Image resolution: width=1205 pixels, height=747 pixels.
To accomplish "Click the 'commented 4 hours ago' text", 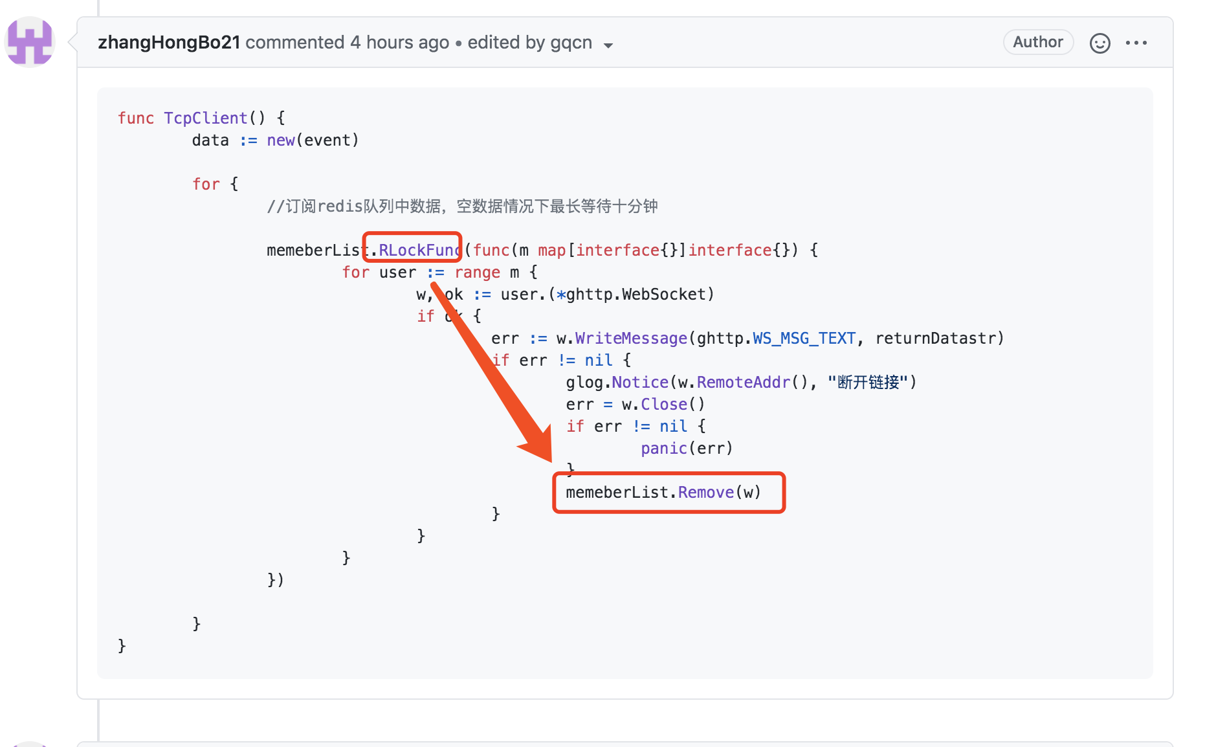I will 349,42.
